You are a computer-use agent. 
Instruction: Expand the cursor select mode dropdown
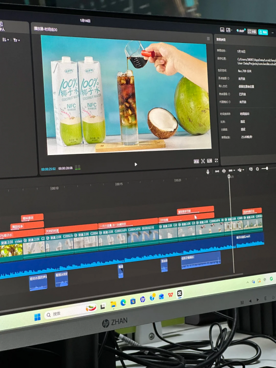tap(241, 170)
